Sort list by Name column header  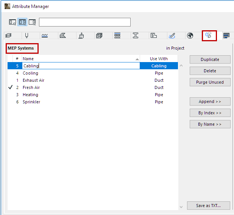click(81, 59)
